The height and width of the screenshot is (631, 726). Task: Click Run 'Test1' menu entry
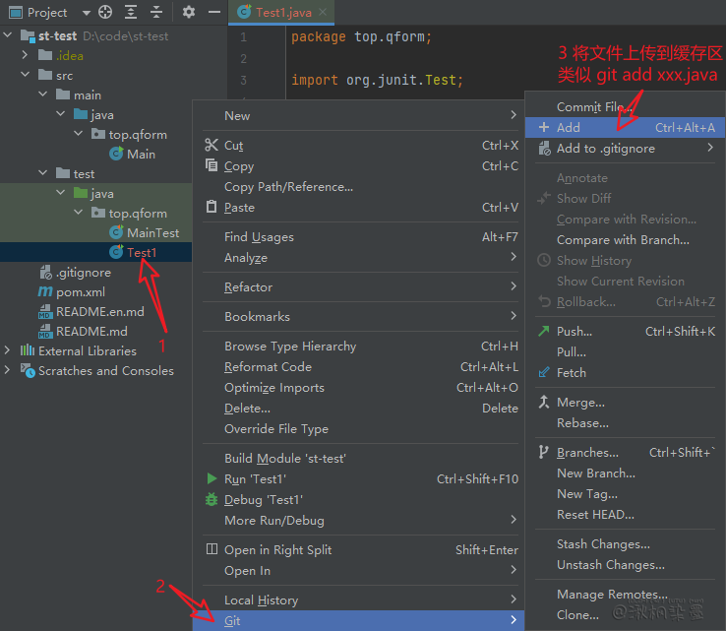[255, 479]
